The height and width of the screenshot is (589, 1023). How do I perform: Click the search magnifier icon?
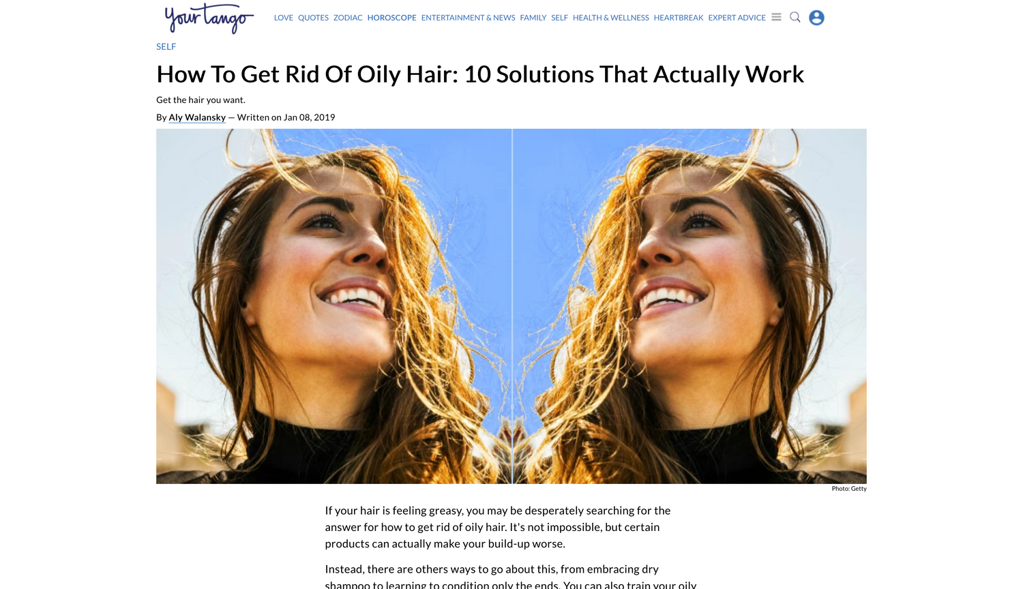[795, 17]
